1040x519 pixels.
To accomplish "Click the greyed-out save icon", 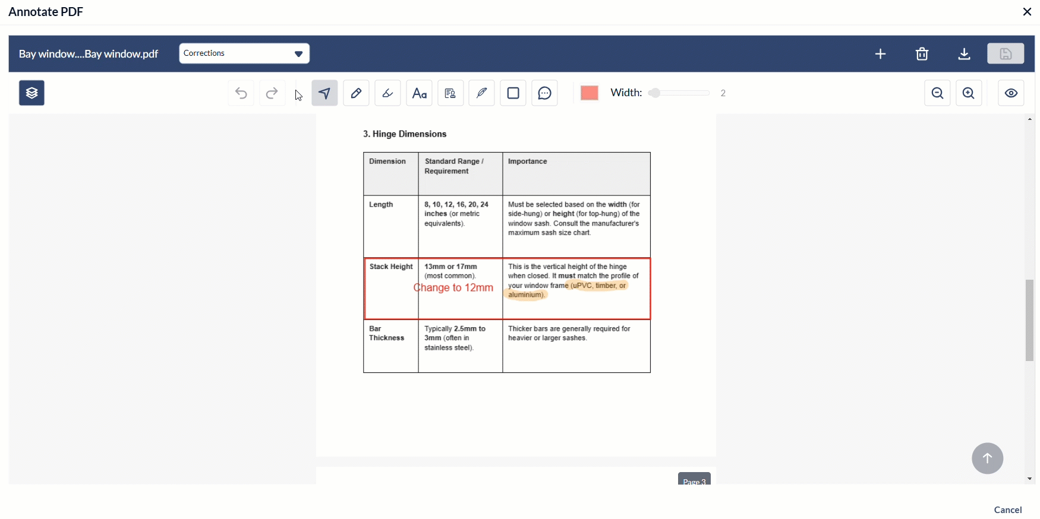I will tap(1006, 53).
